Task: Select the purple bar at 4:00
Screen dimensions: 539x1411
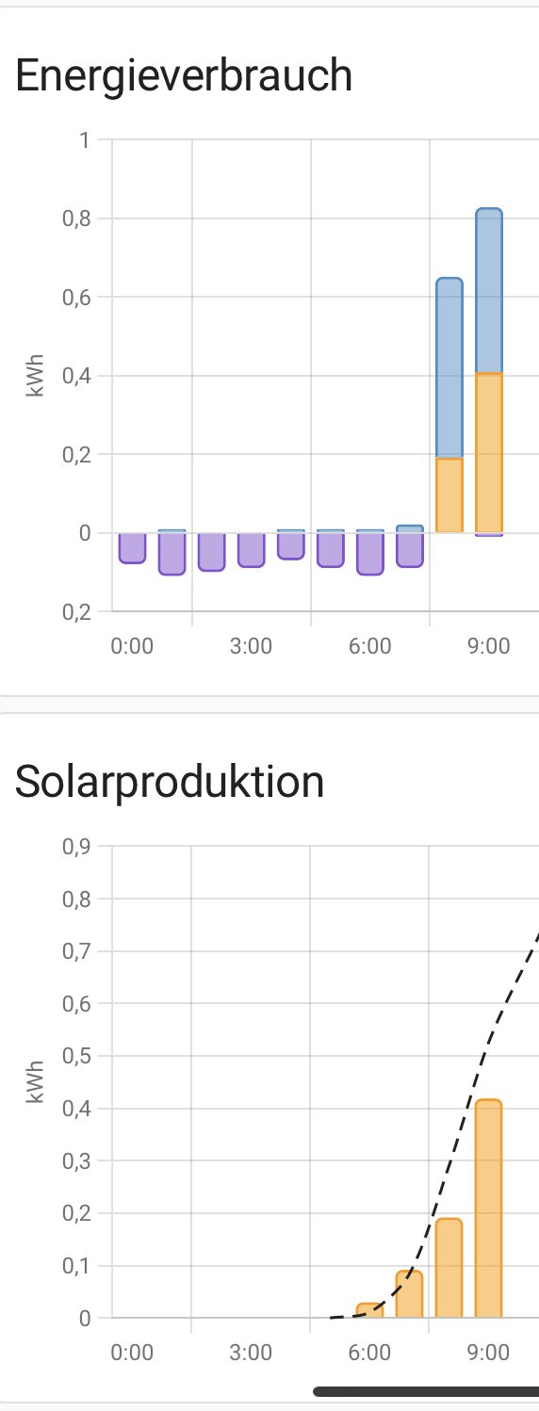Action: click(x=291, y=546)
